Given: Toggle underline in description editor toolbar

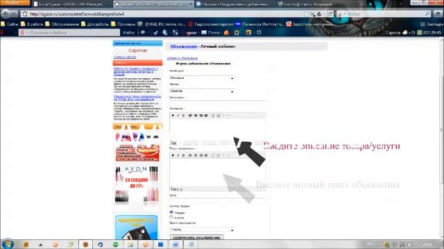Looking at the screenshot, I should coord(183,116).
